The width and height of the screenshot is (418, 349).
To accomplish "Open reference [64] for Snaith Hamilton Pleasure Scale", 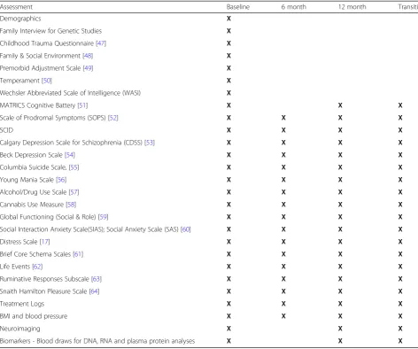I will [x=95, y=291].
